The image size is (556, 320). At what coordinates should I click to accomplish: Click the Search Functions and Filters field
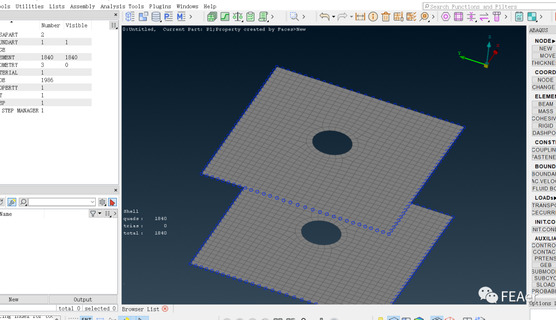pyautogui.click(x=490, y=6)
